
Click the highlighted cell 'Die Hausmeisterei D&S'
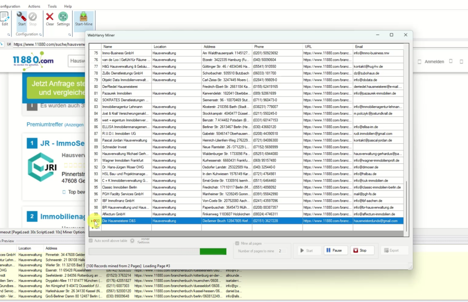pyautogui.click(x=127, y=221)
